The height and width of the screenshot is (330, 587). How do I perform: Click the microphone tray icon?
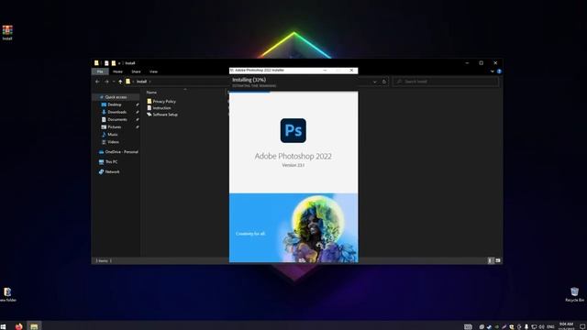[526, 327]
